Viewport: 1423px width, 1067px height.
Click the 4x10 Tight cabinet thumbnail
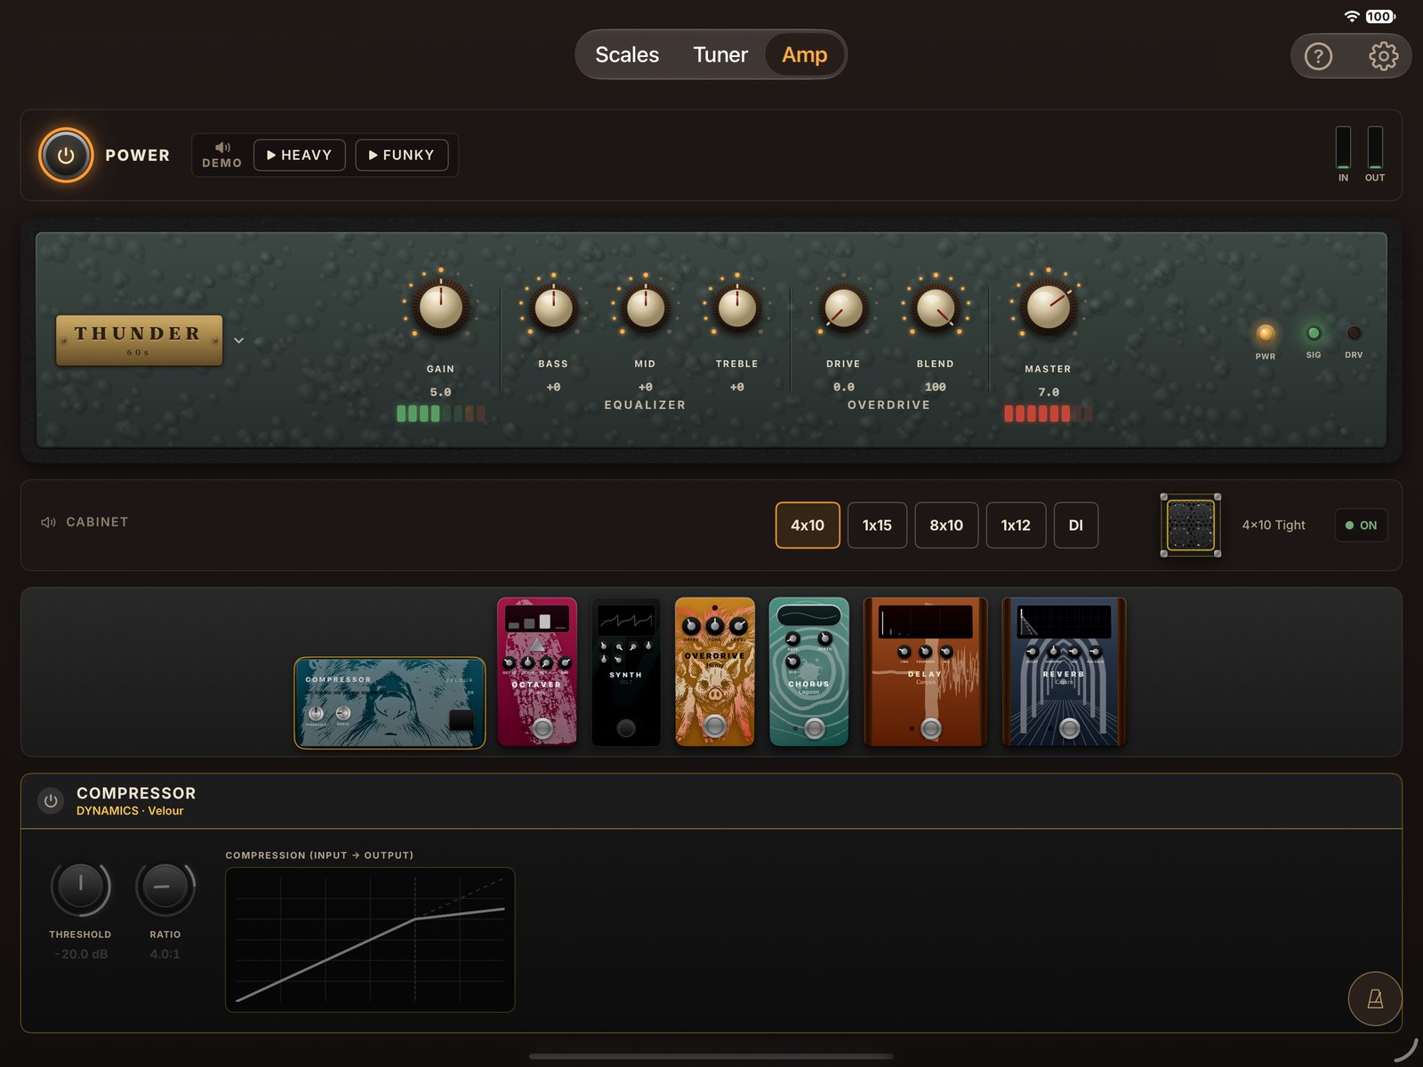pos(1190,525)
